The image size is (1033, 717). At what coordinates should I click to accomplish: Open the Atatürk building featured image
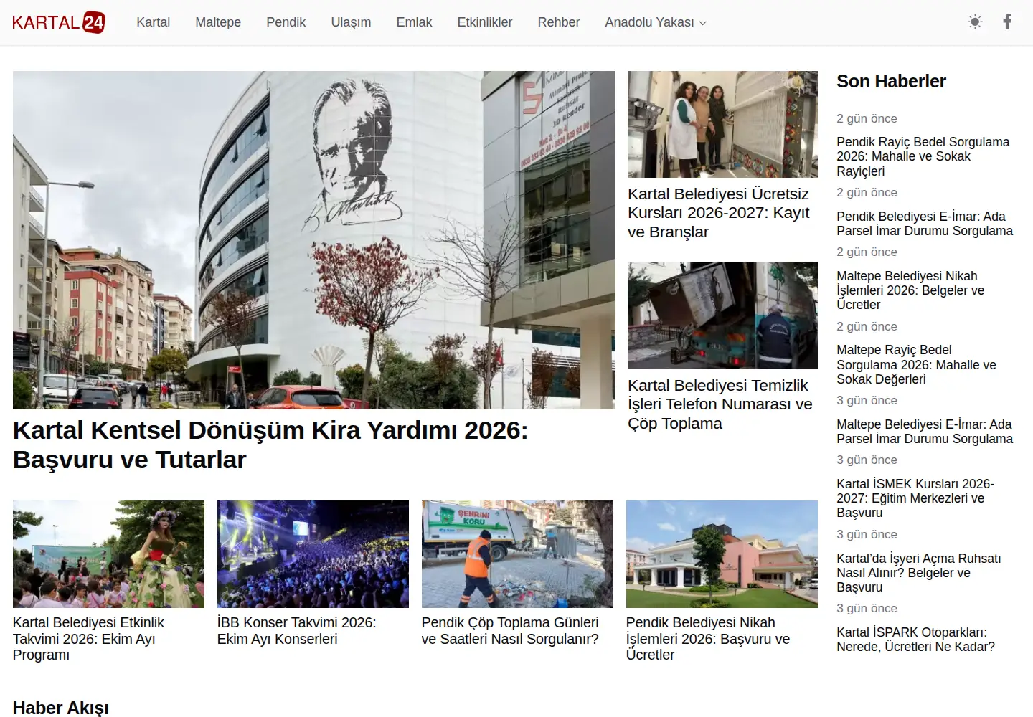point(314,240)
